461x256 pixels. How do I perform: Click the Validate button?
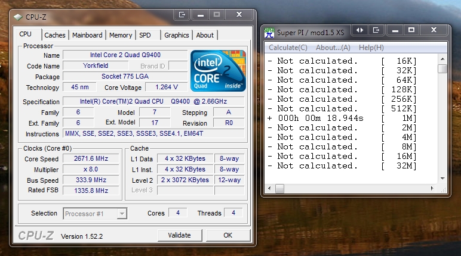pos(179,235)
